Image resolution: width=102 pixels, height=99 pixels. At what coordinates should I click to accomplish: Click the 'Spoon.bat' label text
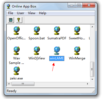(37, 38)
